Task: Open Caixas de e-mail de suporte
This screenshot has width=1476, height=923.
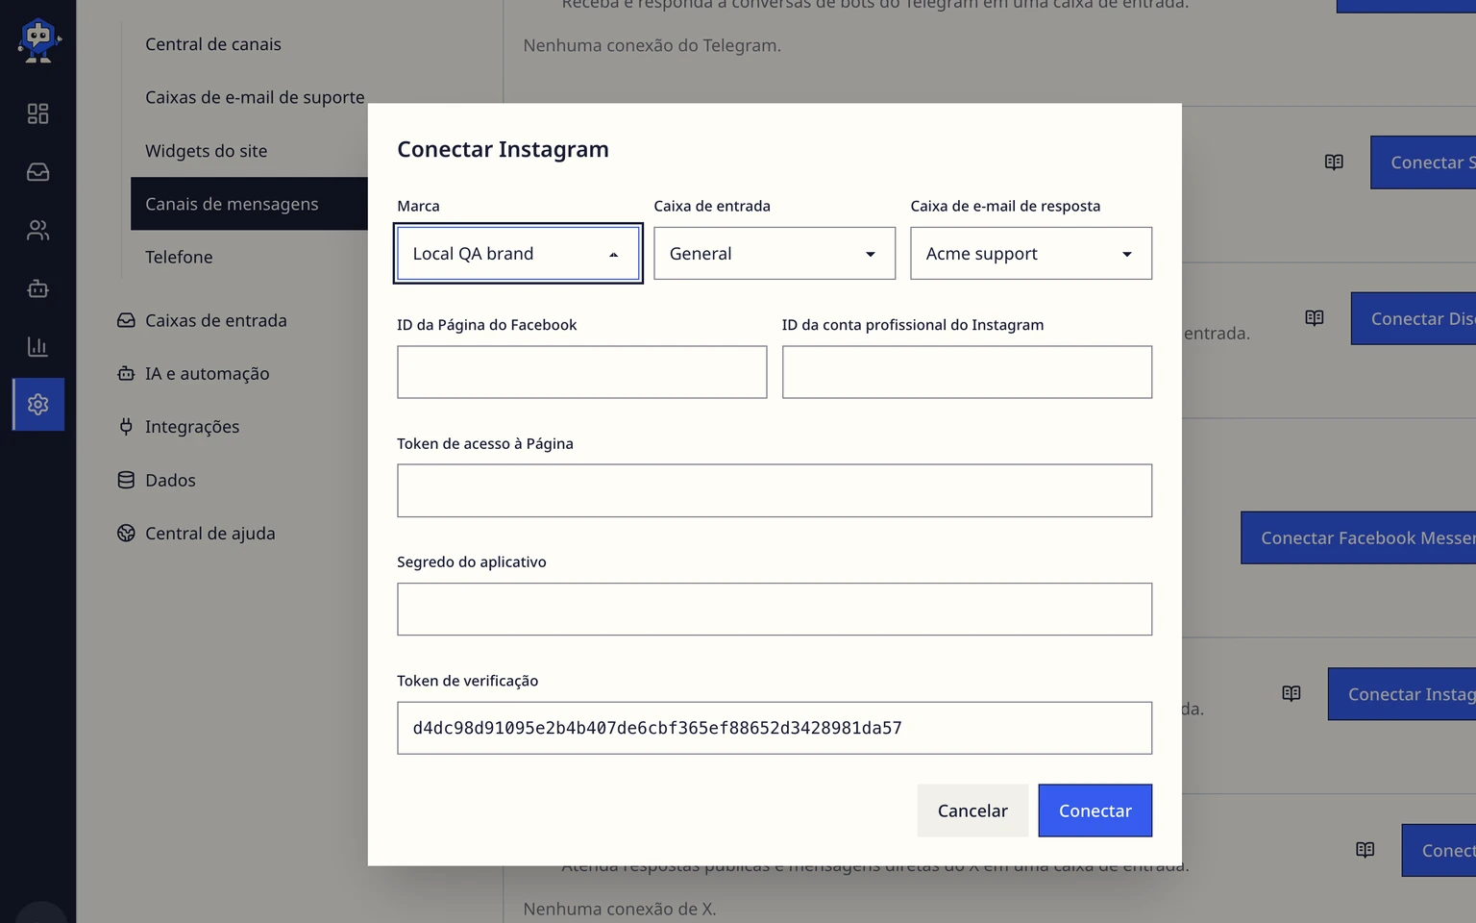Action: [x=255, y=97]
